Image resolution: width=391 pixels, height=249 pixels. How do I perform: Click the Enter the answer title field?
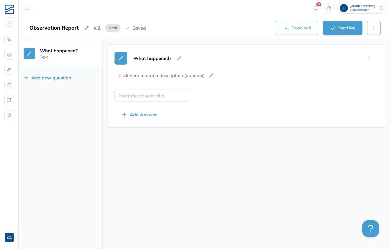click(x=152, y=96)
